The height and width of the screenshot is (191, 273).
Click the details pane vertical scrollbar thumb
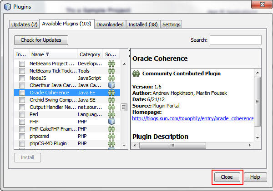(x=258, y=102)
